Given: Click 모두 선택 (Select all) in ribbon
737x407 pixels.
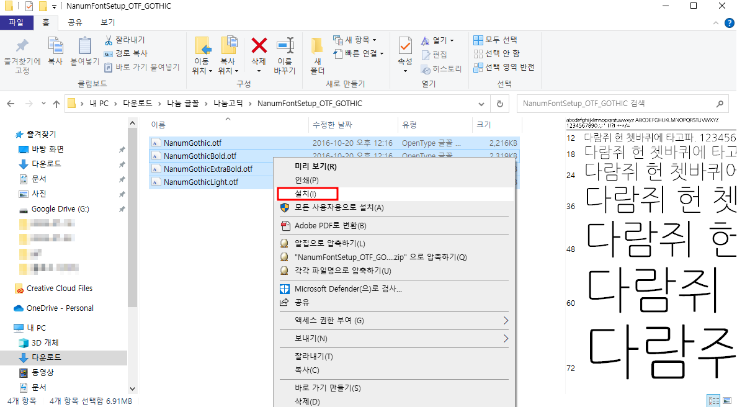Looking at the screenshot, I should [496, 40].
